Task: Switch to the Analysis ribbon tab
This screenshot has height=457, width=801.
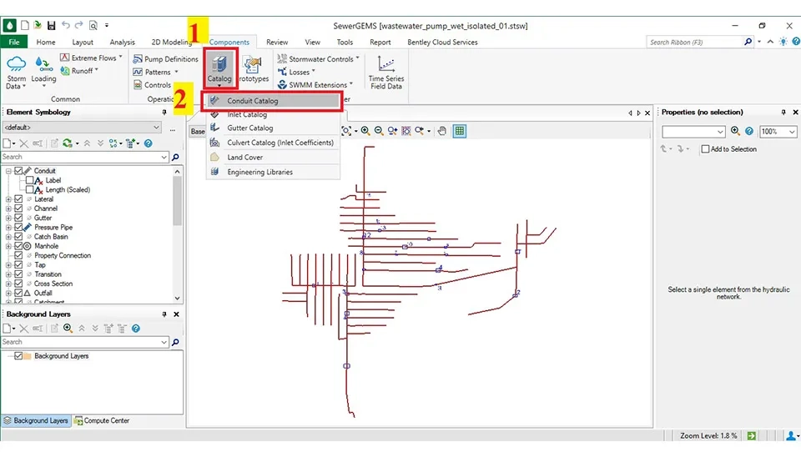Action: coord(122,42)
